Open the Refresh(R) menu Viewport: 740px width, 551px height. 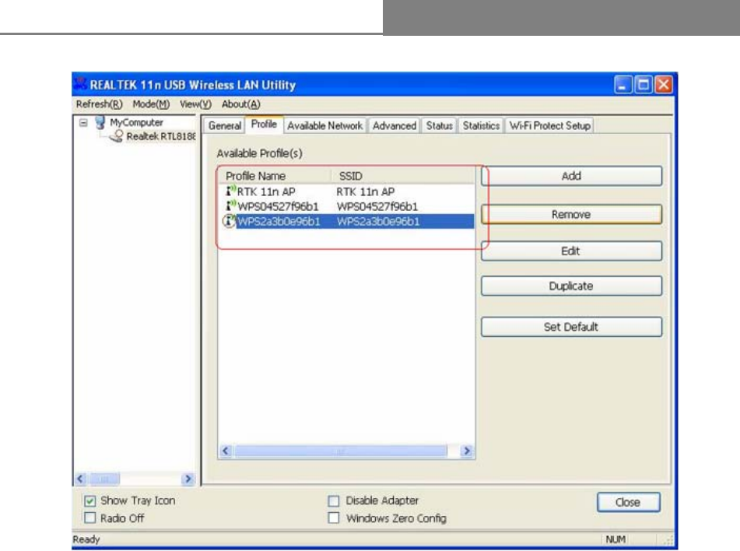coord(99,104)
